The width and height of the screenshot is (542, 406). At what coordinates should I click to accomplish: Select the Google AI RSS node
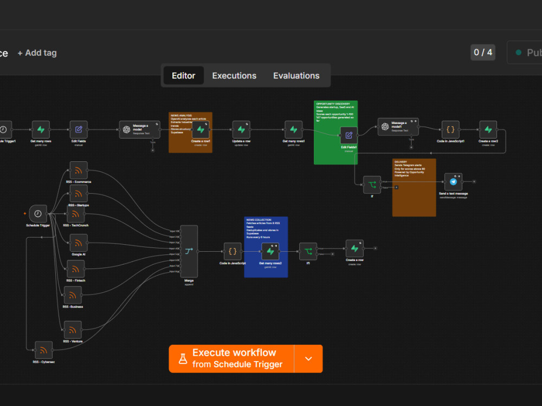pyautogui.click(x=79, y=243)
